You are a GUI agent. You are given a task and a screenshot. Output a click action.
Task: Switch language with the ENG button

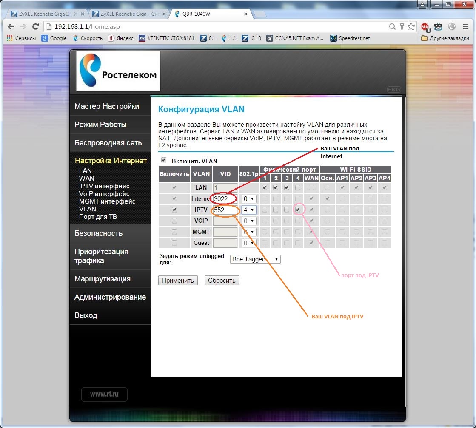(x=394, y=90)
